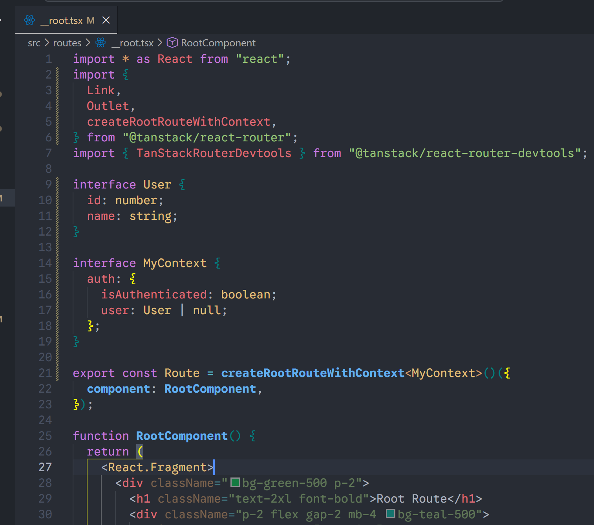Open the RootComponent breadcrumb symbol

(x=218, y=43)
